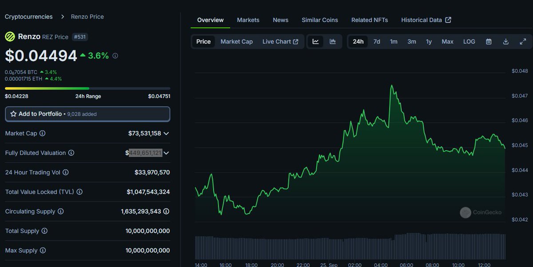
Task: Select the 3m time range
Action: point(412,41)
